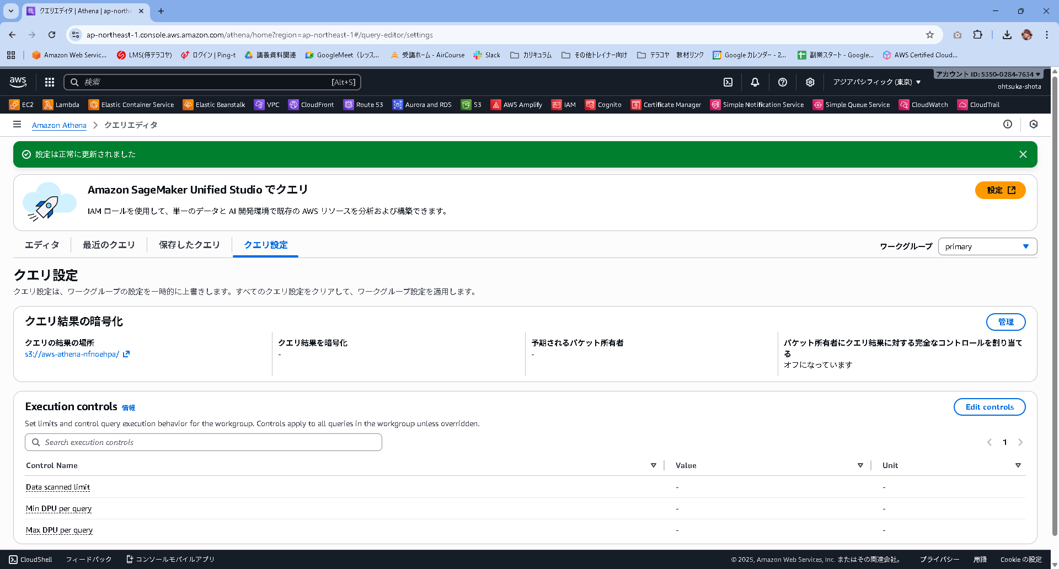Open EC2 service shortcut
Viewport: 1059px width, 569px height.
[x=22, y=105]
